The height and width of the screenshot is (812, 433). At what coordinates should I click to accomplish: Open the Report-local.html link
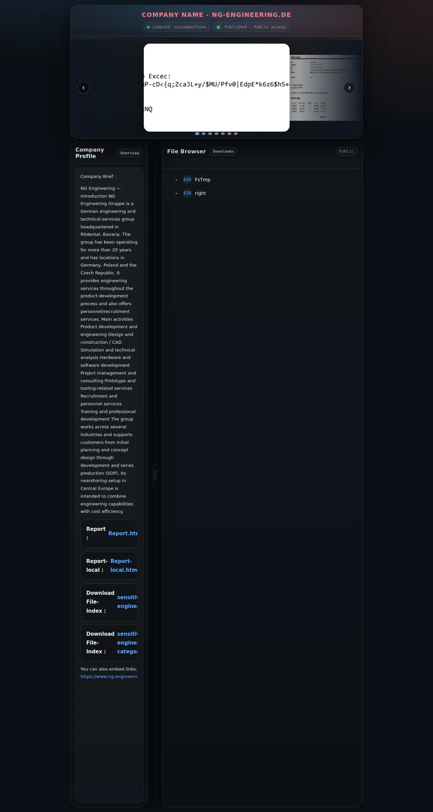[124, 565]
